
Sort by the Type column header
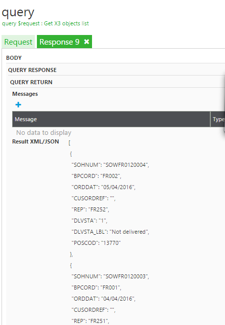point(218,119)
